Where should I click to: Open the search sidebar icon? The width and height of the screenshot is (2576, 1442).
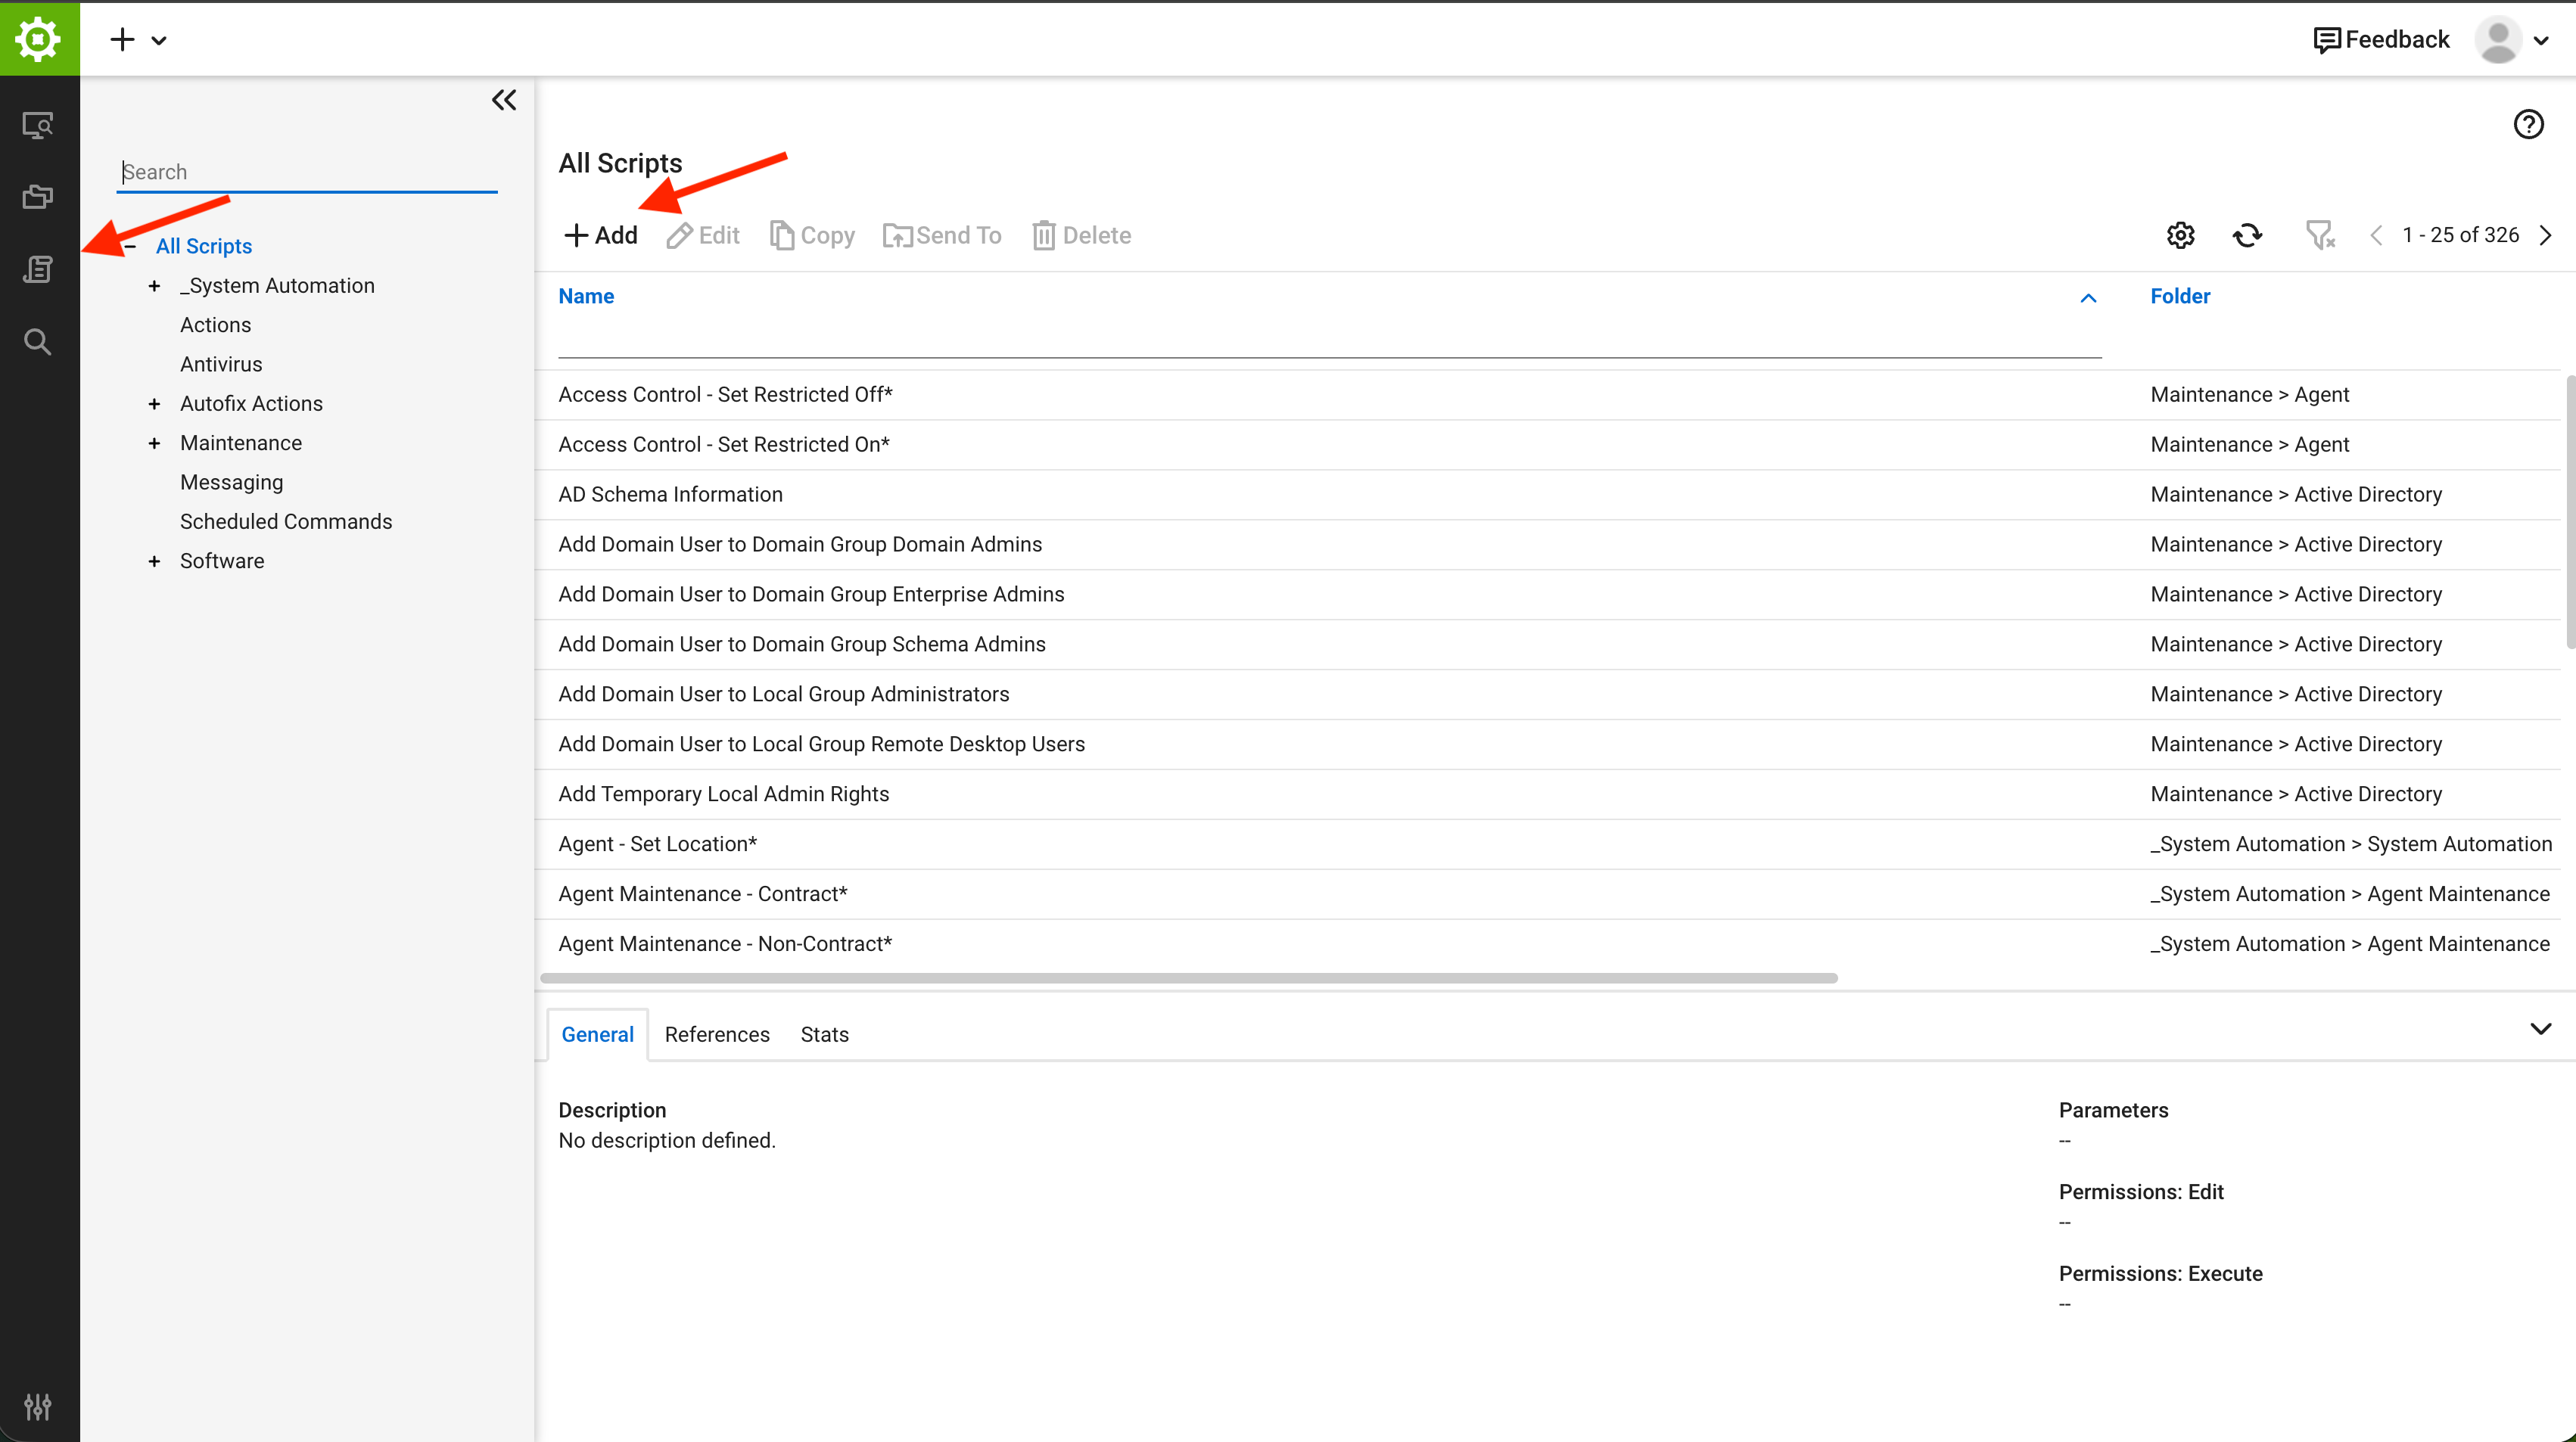click(x=38, y=342)
